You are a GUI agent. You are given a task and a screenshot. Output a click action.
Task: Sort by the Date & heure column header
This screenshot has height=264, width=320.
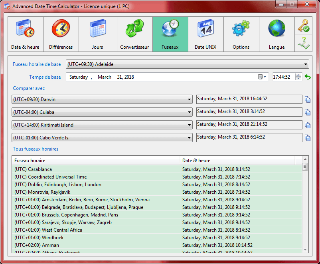point(237,161)
